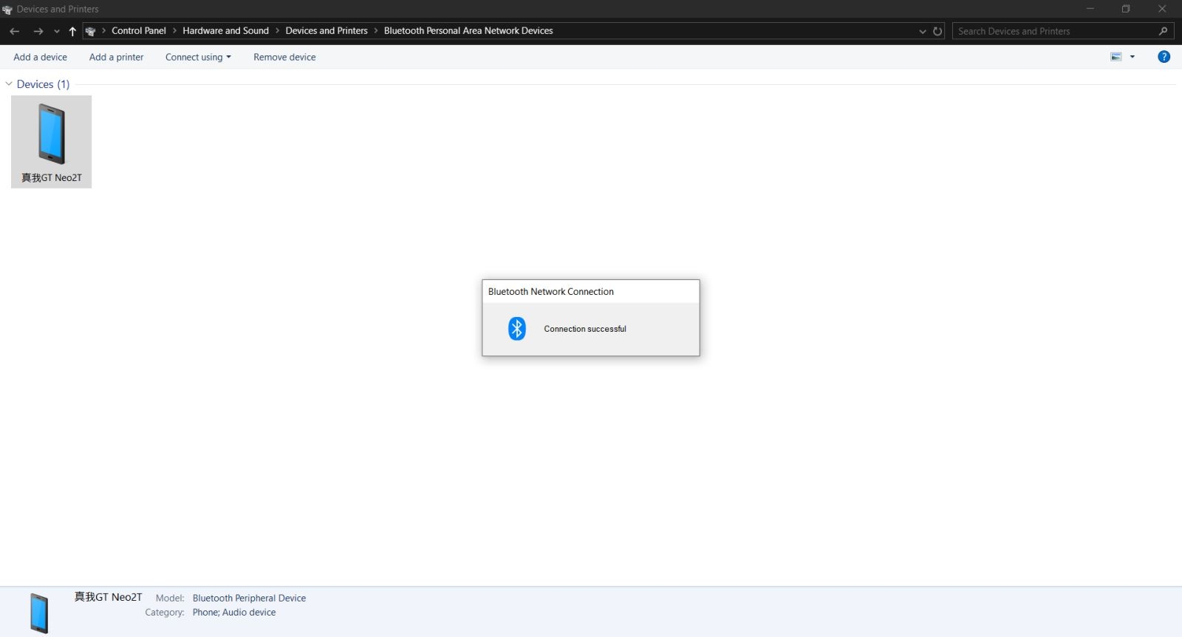Image resolution: width=1182 pixels, height=637 pixels.
Task: Open the address bar history dropdown
Action: (x=922, y=31)
